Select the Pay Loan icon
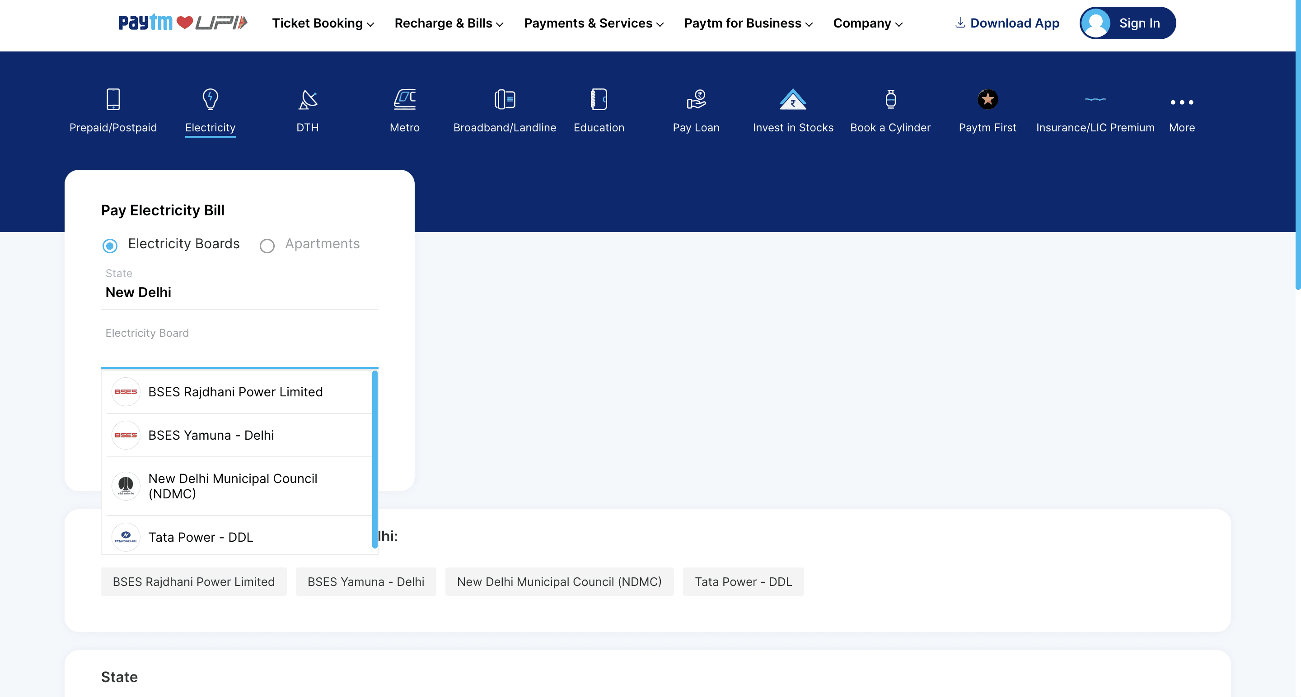The image size is (1301, 697). coord(696,99)
